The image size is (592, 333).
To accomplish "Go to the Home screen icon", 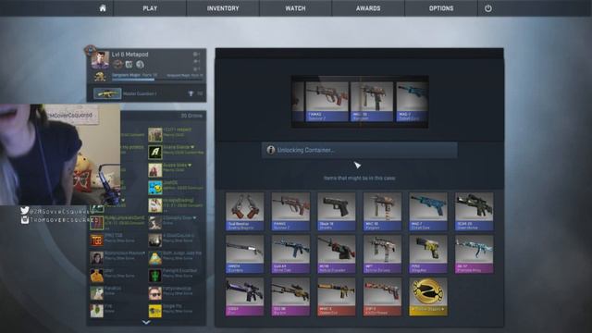I will [103, 8].
